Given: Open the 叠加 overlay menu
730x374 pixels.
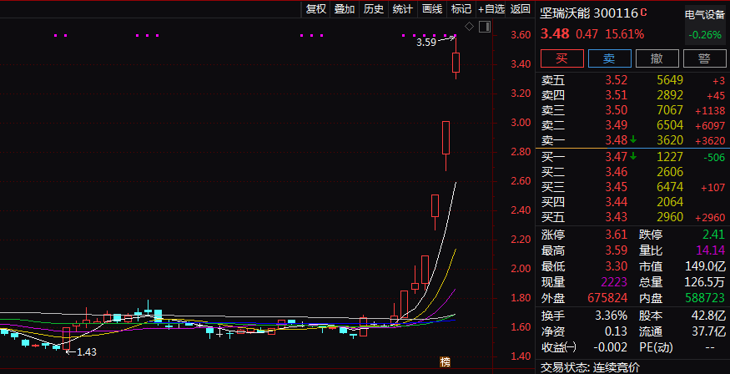Looking at the screenshot, I should point(345,9).
